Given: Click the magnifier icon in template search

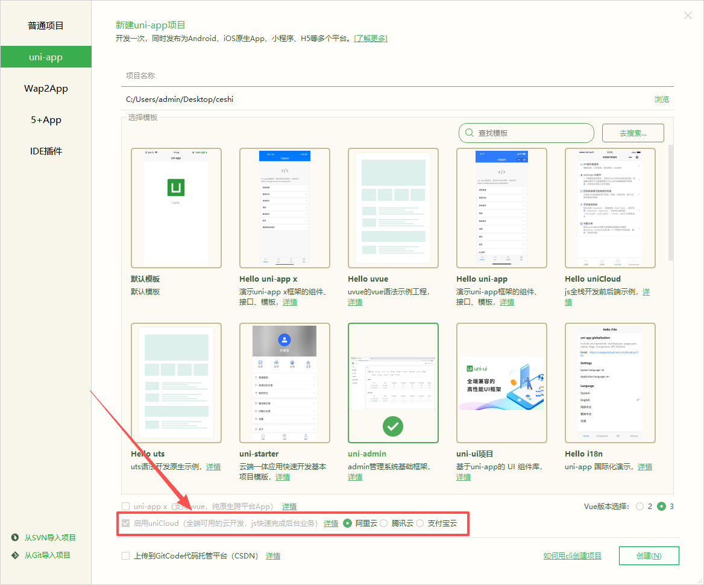Looking at the screenshot, I should tap(469, 133).
